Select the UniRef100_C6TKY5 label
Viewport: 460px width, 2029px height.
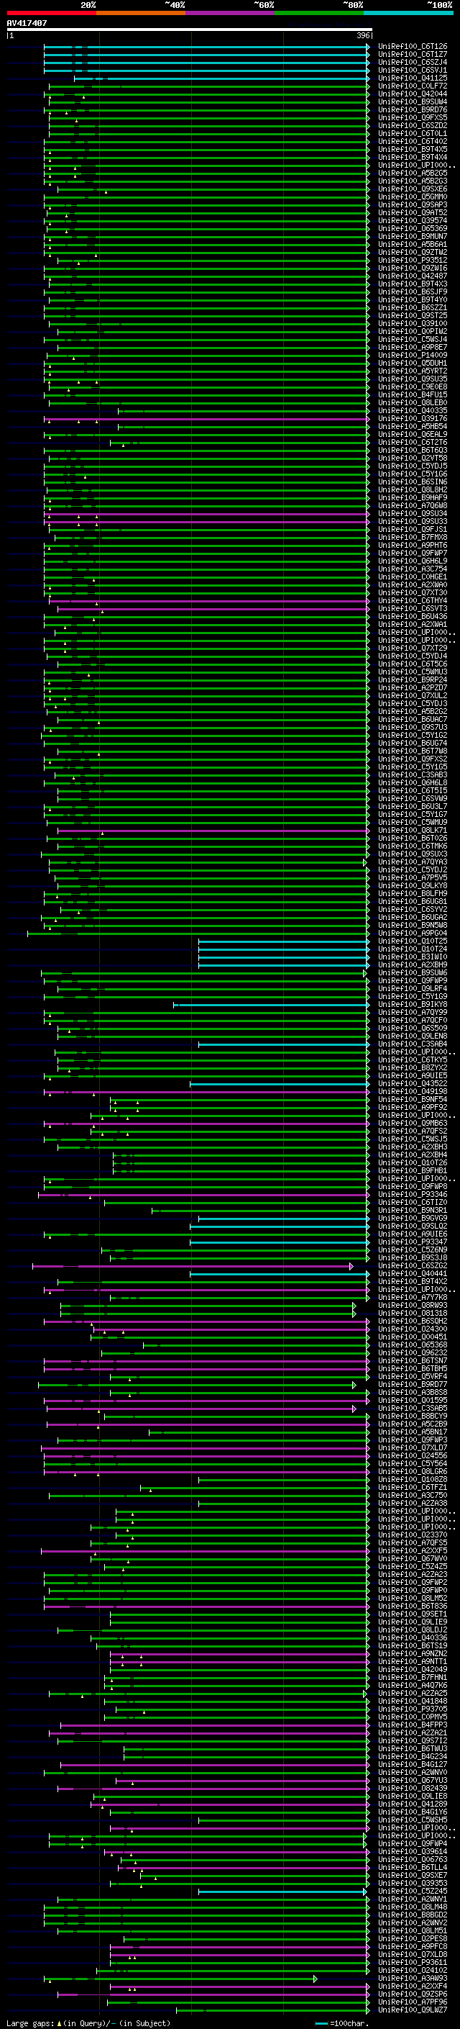(x=412, y=1059)
